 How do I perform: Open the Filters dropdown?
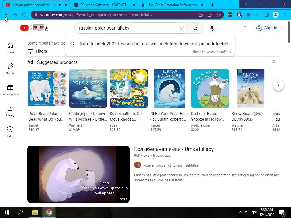[x=37, y=51]
